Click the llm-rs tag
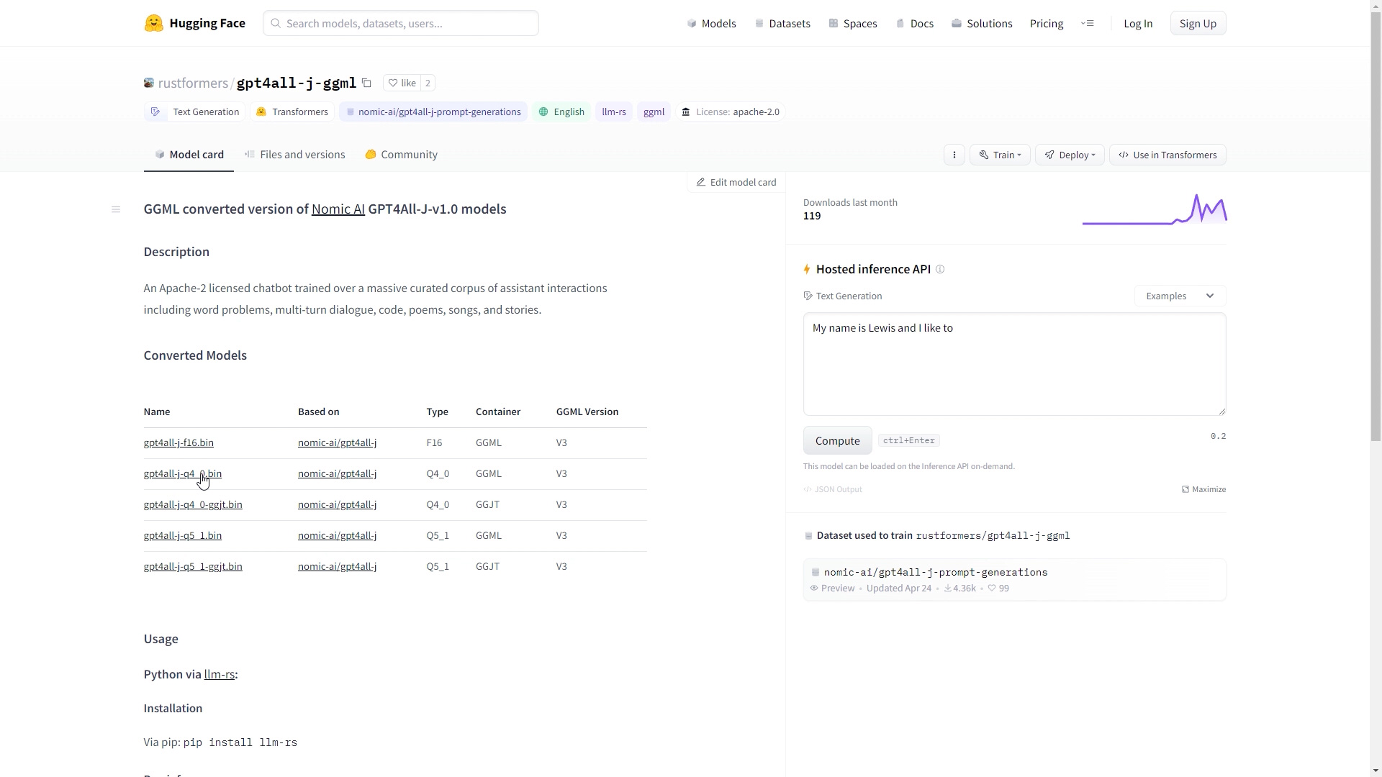The image size is (1382, 777). click(614, 112)
